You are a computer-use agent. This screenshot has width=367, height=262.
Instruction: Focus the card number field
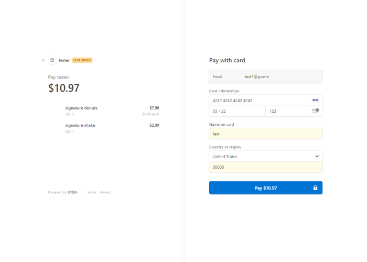[x=266, y=100]
